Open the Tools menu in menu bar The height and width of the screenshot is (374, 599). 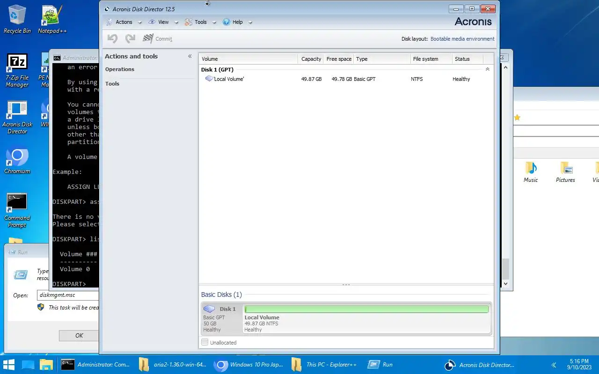point(200,22)
